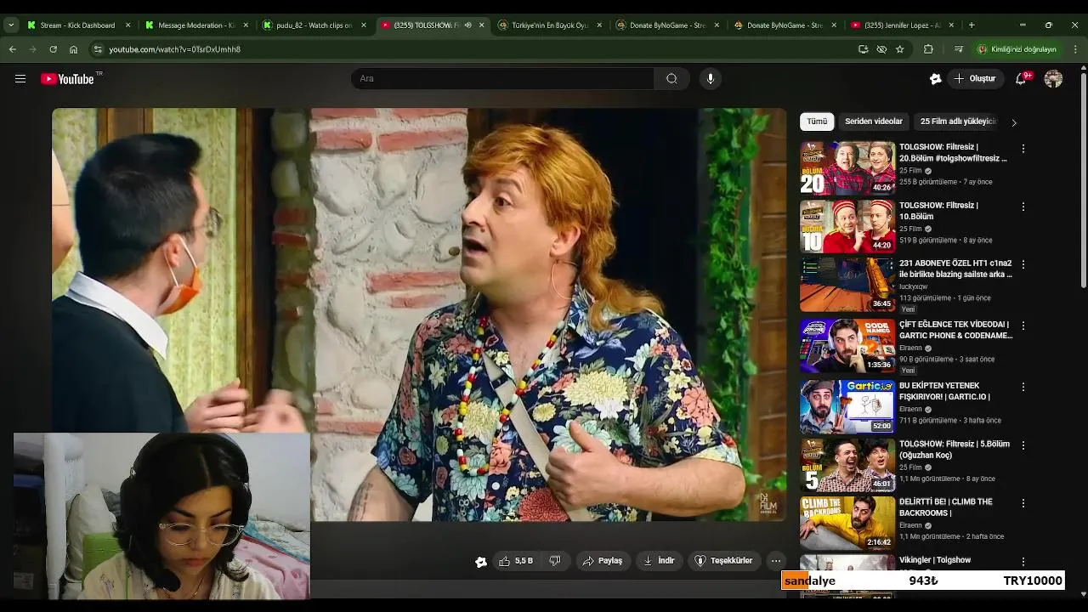Click the crossed-eye icon in address bar
1088x612 pixels.
click(x=881, y=49)
